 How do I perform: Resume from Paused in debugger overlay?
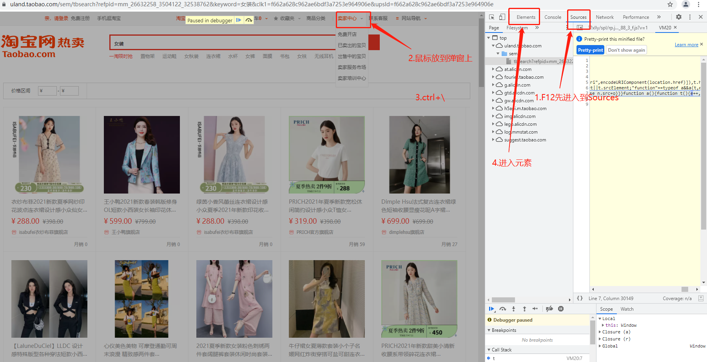point(238,20)
